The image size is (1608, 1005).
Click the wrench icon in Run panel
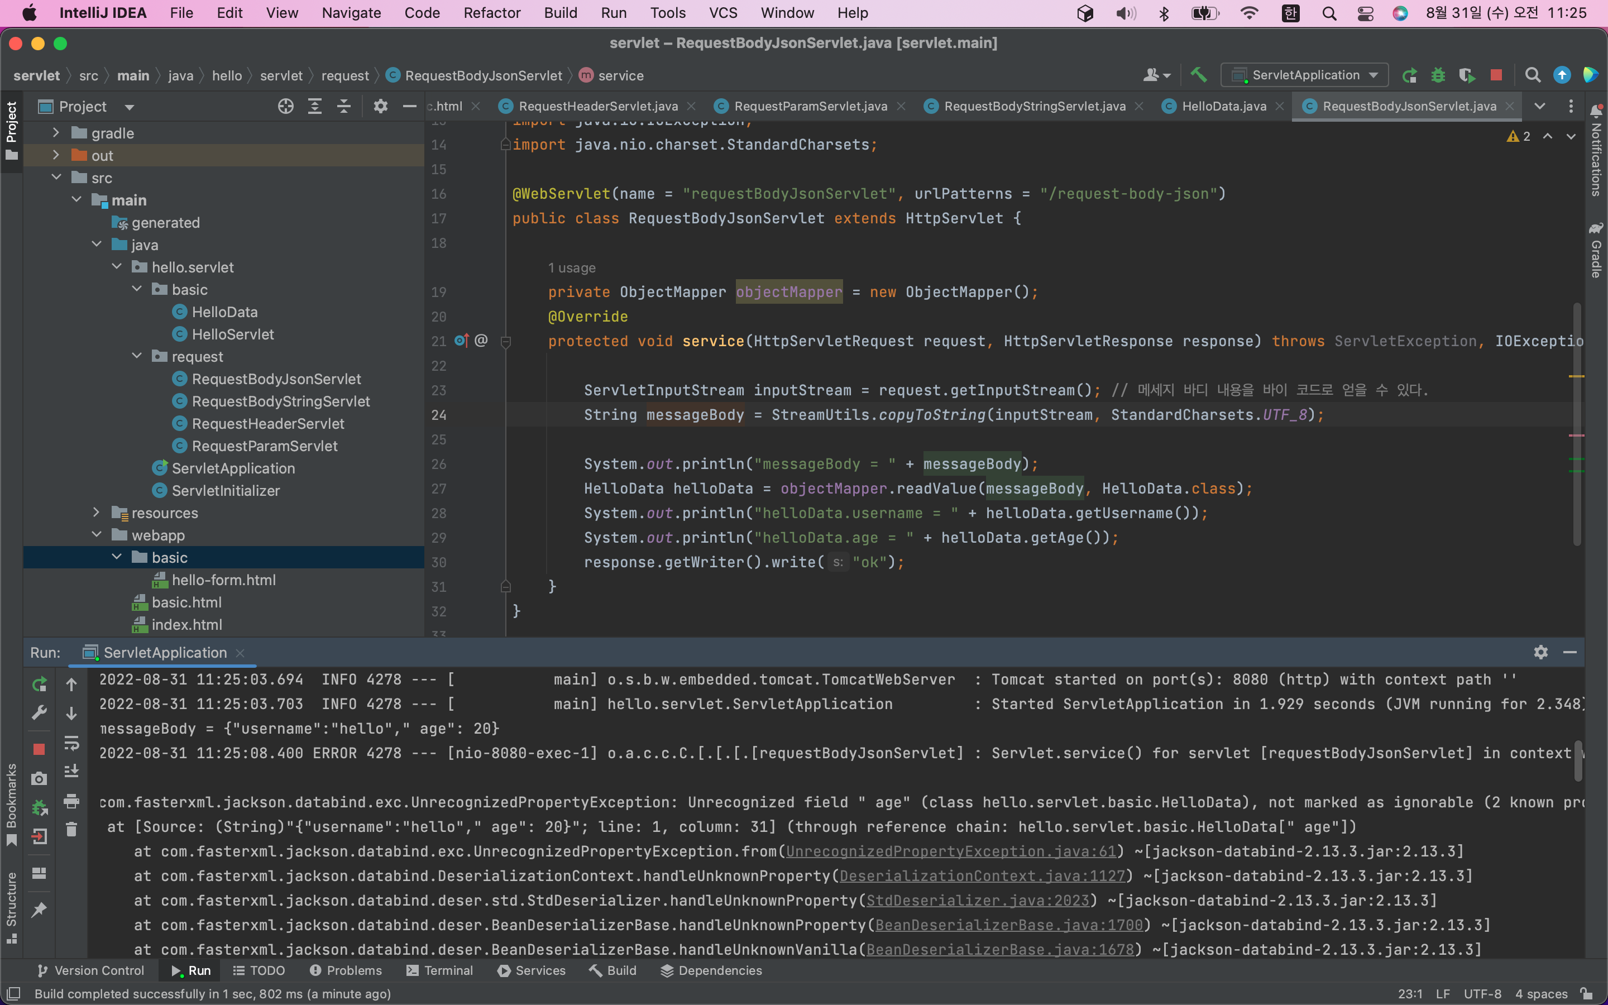39,713
